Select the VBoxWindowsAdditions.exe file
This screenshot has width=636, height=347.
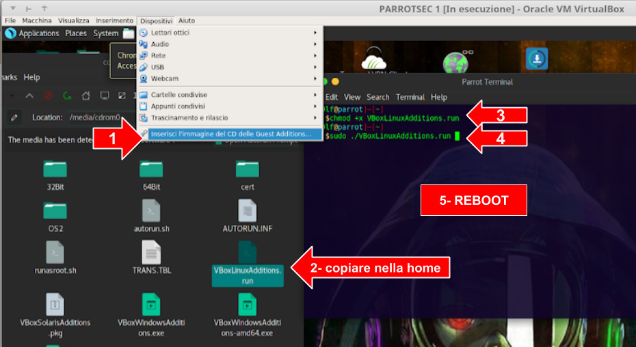point(151,316)
